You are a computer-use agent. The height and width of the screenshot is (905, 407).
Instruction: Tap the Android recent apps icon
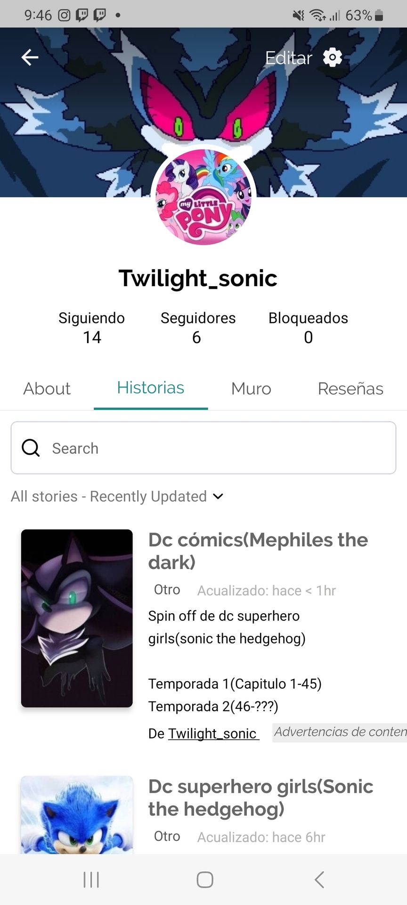(91, 880)
